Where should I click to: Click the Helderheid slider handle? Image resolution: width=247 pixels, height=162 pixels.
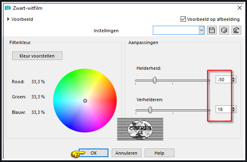(x=155, y=80)
